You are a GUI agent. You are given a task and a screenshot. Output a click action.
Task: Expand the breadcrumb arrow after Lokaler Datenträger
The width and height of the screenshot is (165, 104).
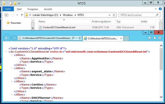(61, 15)
